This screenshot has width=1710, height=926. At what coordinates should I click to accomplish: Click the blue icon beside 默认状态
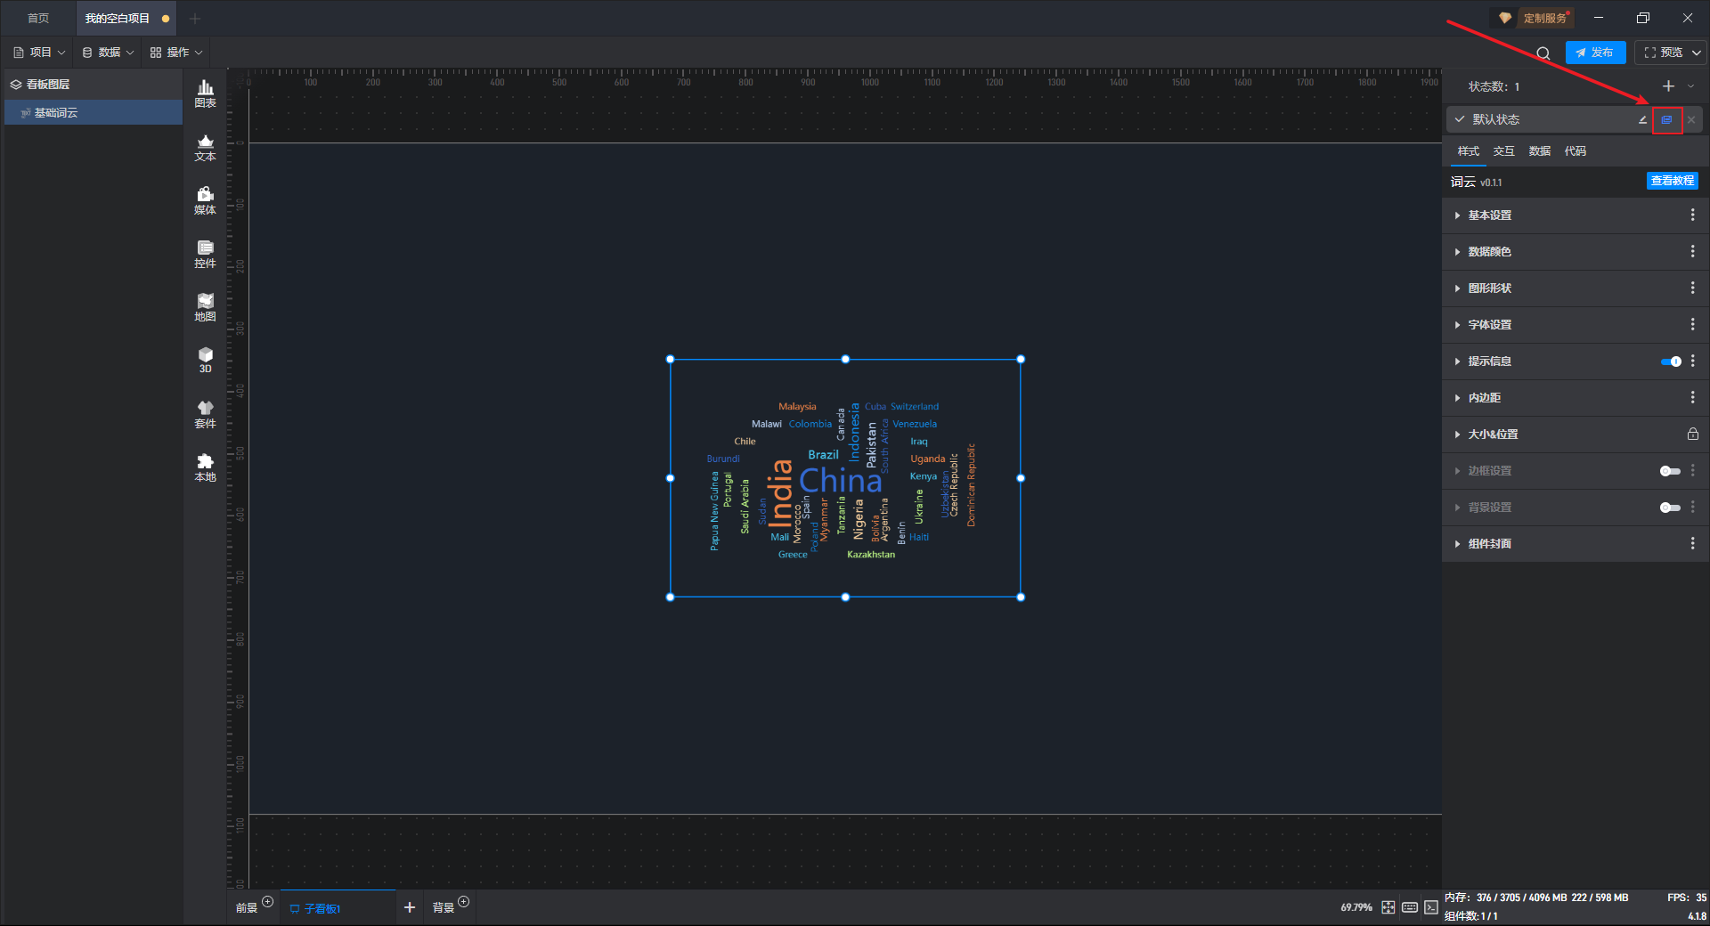click(1666, 119)
